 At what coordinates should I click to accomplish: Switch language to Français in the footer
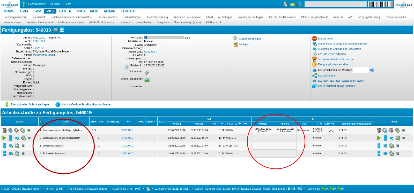coord(245,189)
